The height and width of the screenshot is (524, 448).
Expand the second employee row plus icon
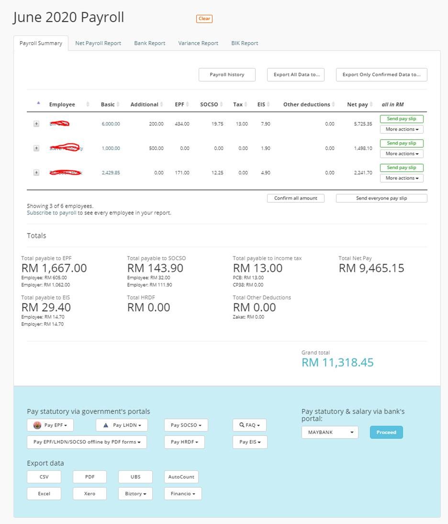[x=36, y=148]
